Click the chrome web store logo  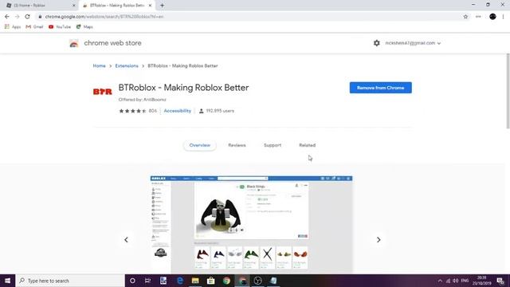pyautogui.click(x=74, y=43)
